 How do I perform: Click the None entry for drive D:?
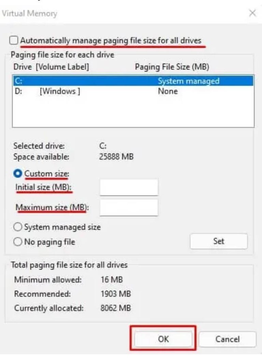tap(168, 91)
